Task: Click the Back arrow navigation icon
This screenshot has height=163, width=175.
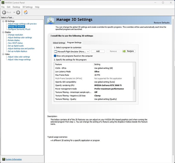Action: [4, 12]
